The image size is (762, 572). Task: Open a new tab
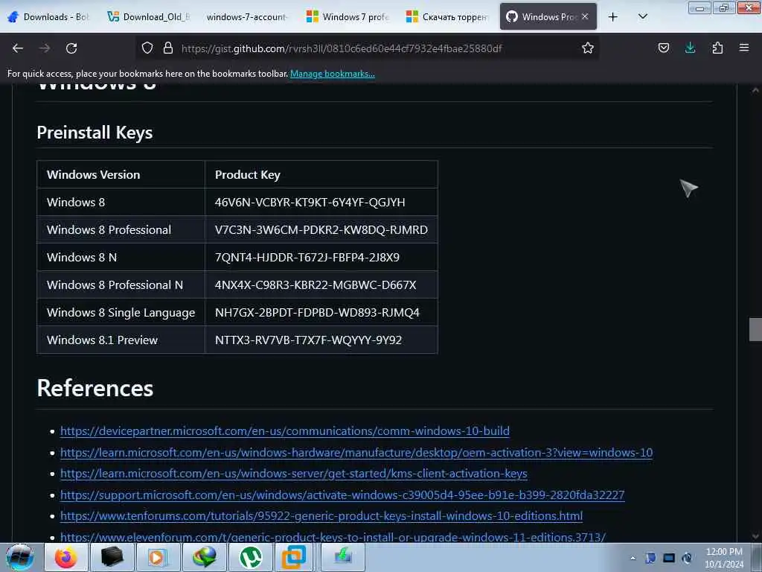point(613,17)
